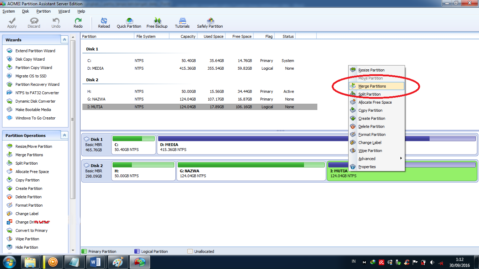Choose Format Partition from context menu

pos(377,134)
